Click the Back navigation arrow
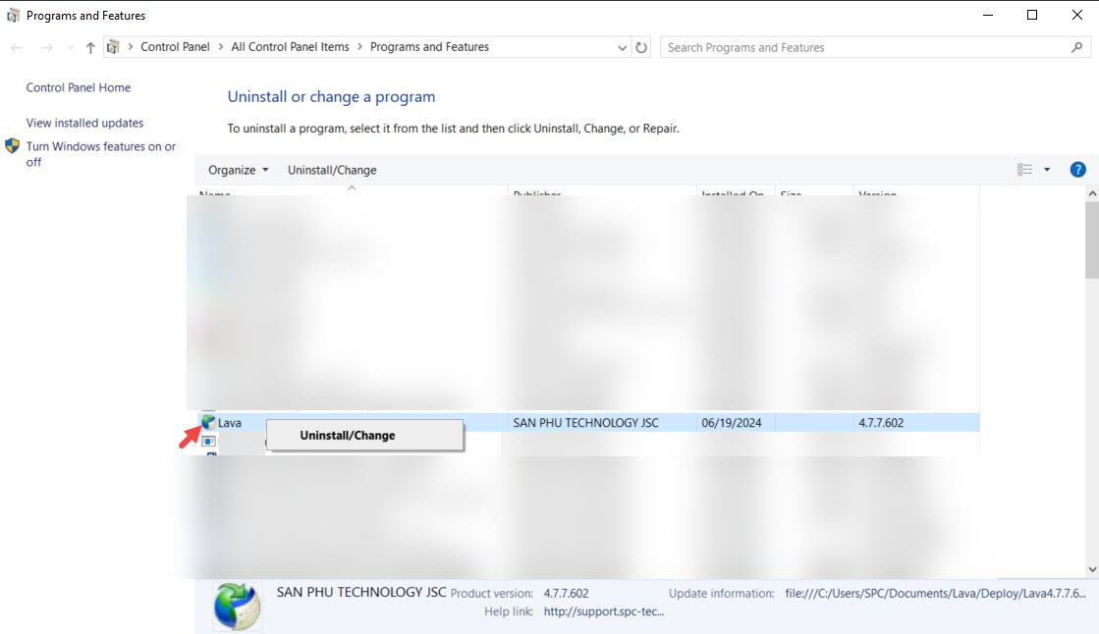The image size is (1099, 634). click(17, 47)
